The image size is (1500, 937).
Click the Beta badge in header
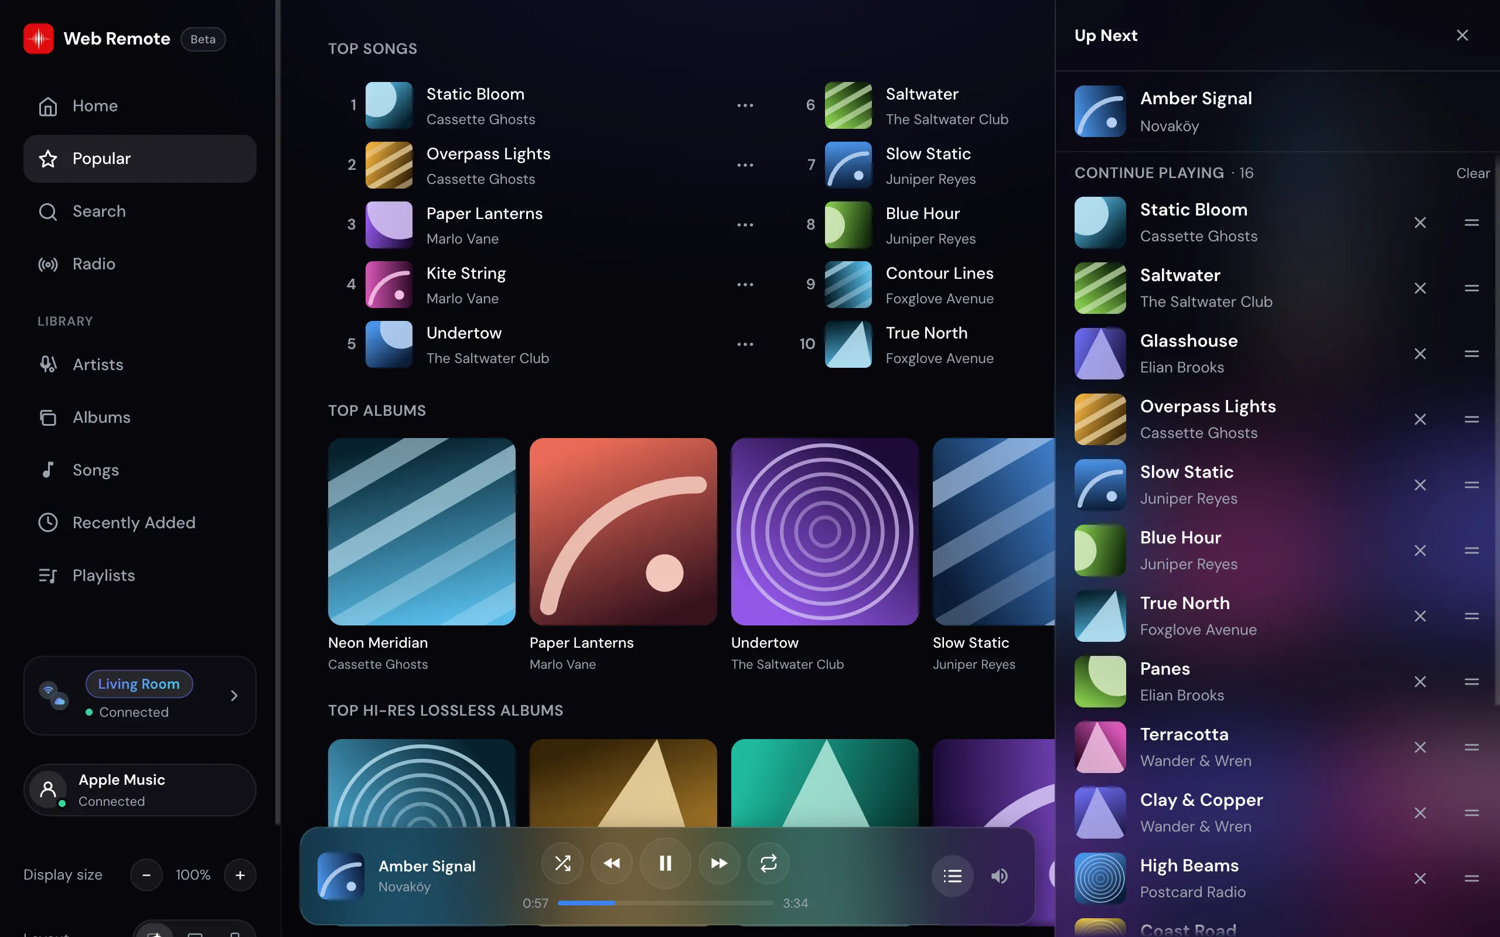203,39
